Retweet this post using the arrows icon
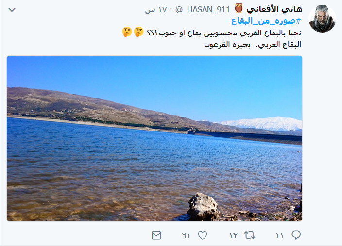This screenshot has height=246, width=342. tap(250, 235)
